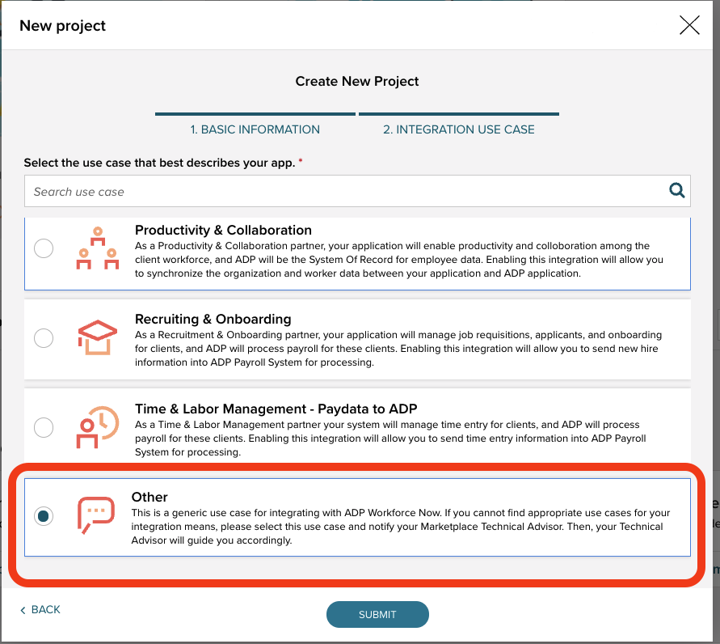Close the New project dialog
The image size is (720, 644).
pyautogui.click(x=689, y=25)
